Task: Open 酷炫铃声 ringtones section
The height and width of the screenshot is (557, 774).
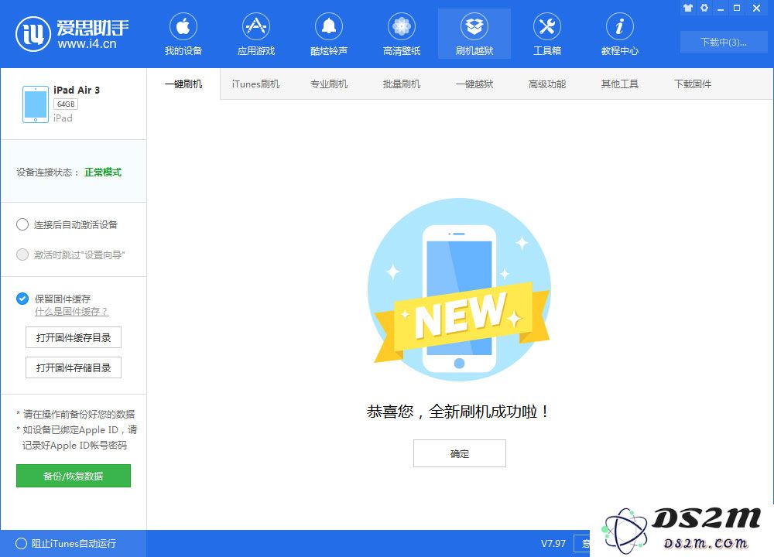Action: pos(329,34)
